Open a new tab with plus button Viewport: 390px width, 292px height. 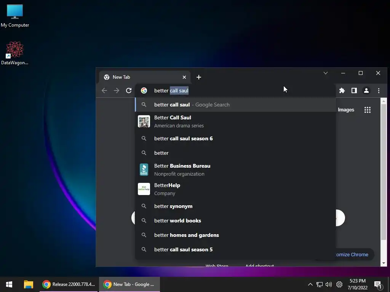[x=199, y=77]
